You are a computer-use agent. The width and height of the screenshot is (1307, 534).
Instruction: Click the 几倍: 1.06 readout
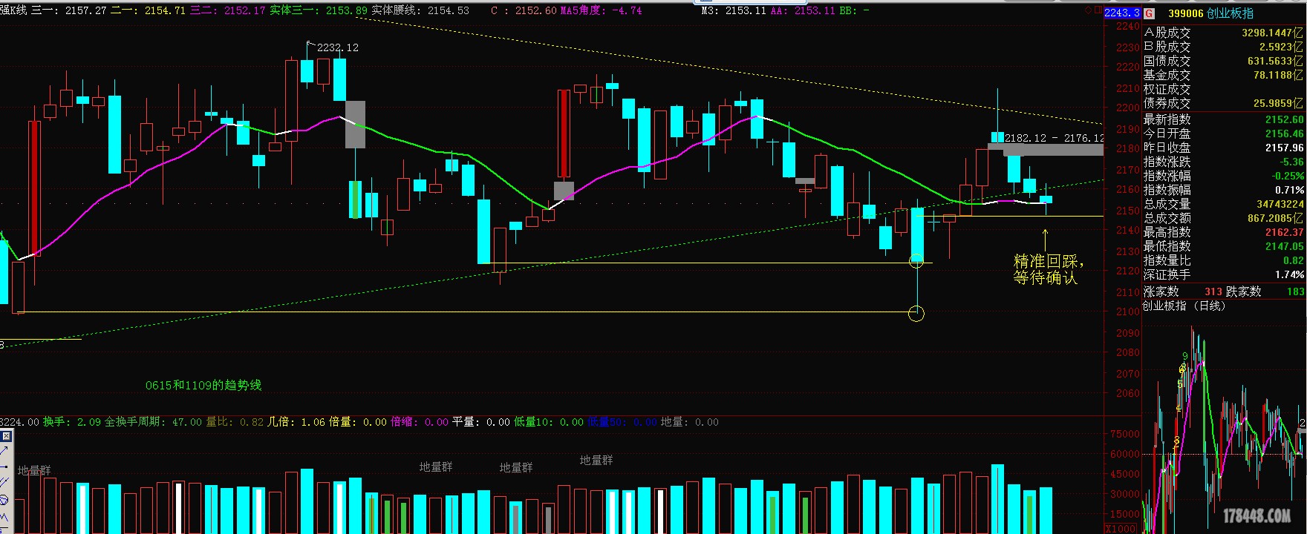click(296, 421)
